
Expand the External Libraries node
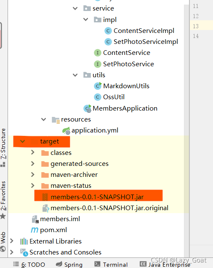point(12,241)
